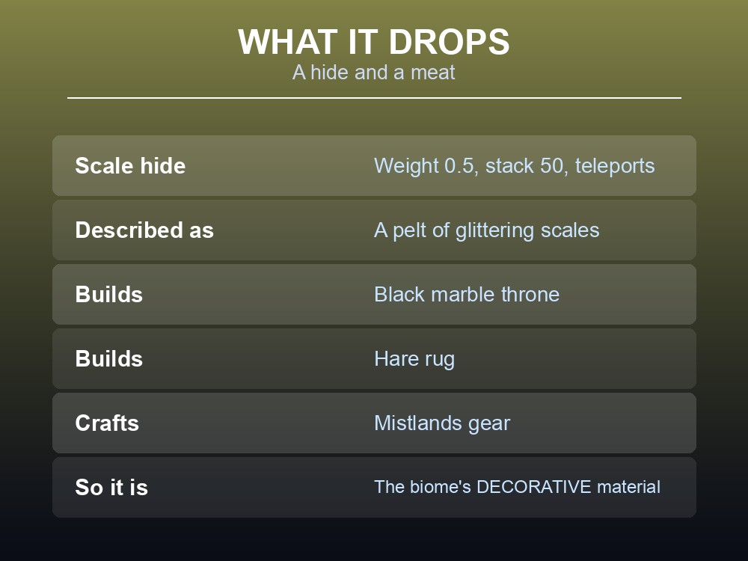This screenshot has width=748, height=561.
Task: Select the Scale hide row
Action: point(374,165)
